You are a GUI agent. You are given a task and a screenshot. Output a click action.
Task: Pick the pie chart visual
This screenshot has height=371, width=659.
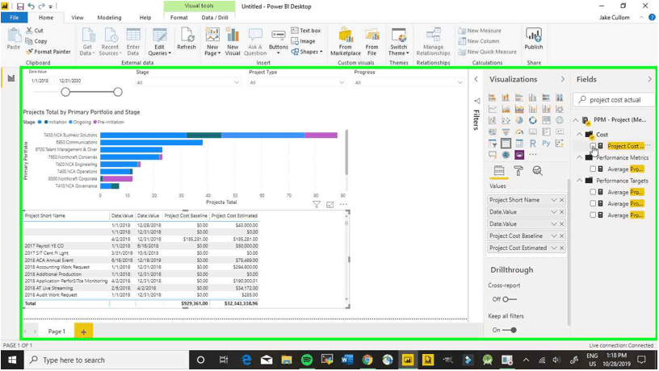[x=519, y=120]
